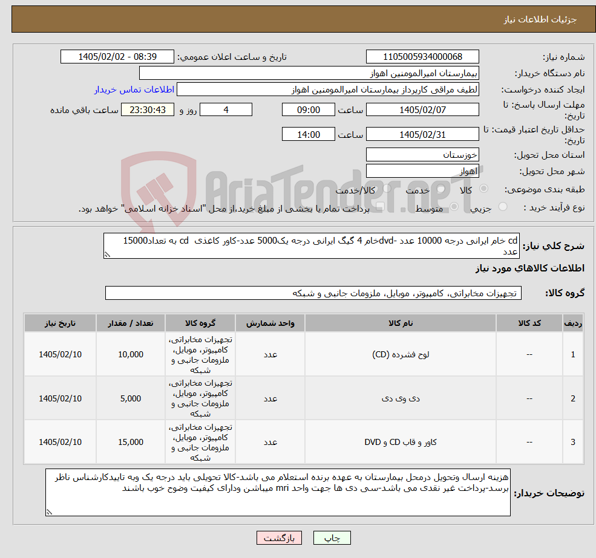Click the واحد شمارش column header
Image resolution: width=596 pixels, height=558 pixels.
tap(270, 323)
